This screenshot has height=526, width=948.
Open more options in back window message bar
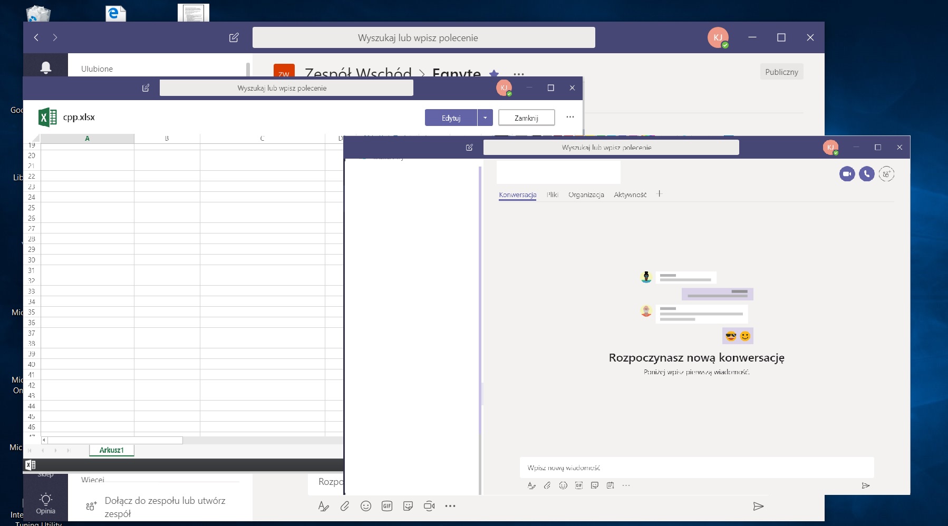coord(450,506)
